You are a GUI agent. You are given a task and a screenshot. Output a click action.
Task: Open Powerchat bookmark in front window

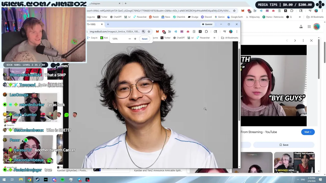pos(203,38)
